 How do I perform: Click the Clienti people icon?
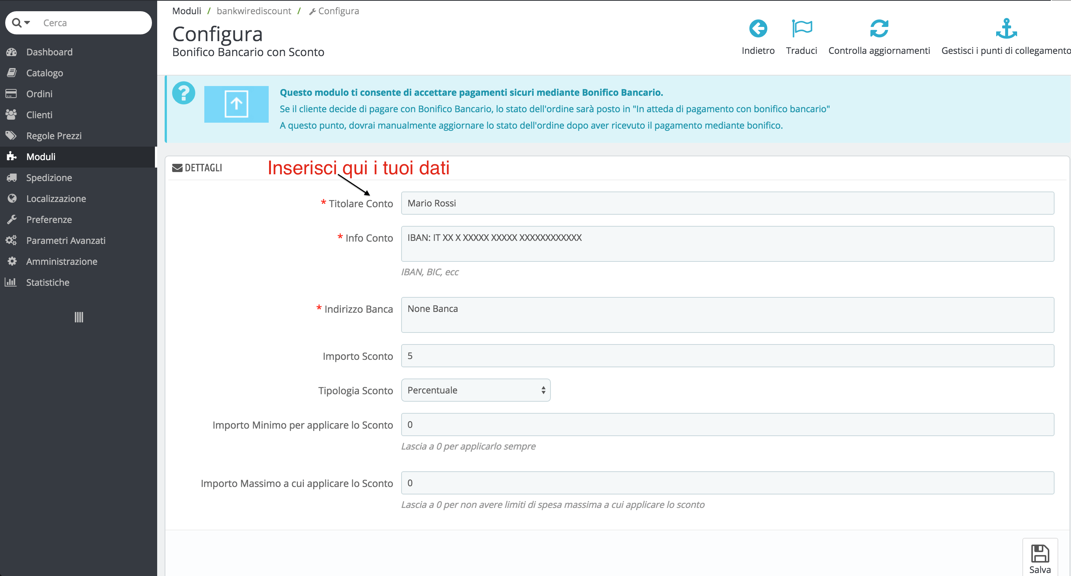[11, 114]
